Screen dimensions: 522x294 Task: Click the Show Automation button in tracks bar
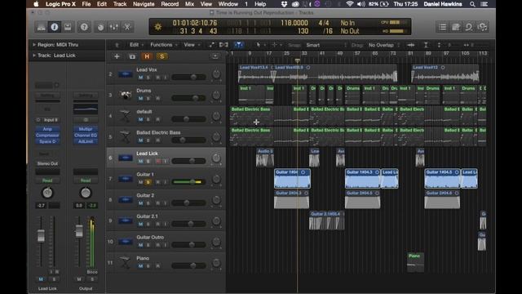212,45
